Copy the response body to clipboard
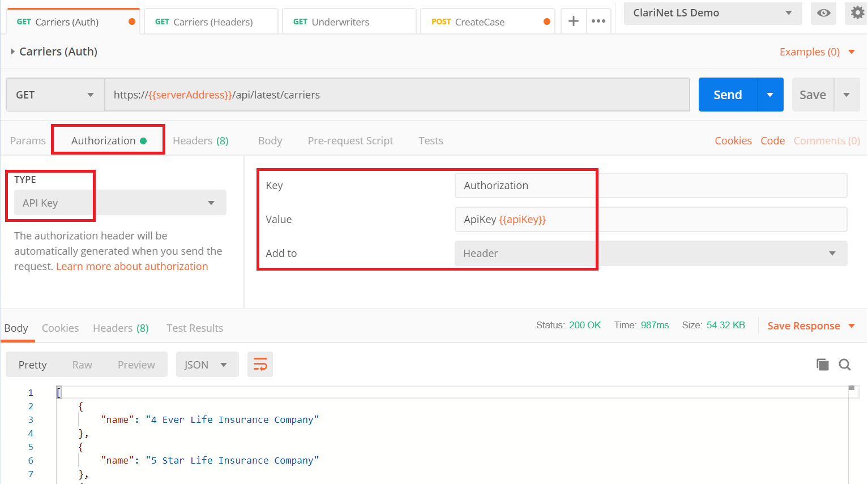Screen dimensions: 868x484 (822, 365)
